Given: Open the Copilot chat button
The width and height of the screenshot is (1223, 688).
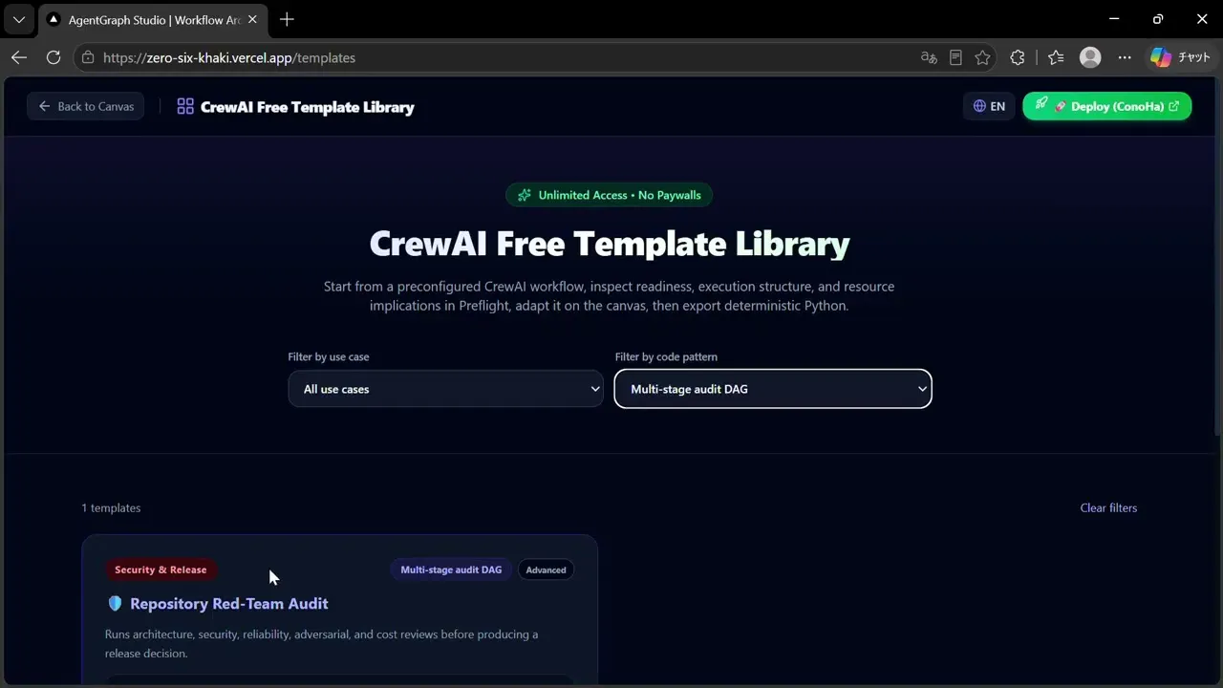Looking at the screenshot, I should pos(1180,57).
